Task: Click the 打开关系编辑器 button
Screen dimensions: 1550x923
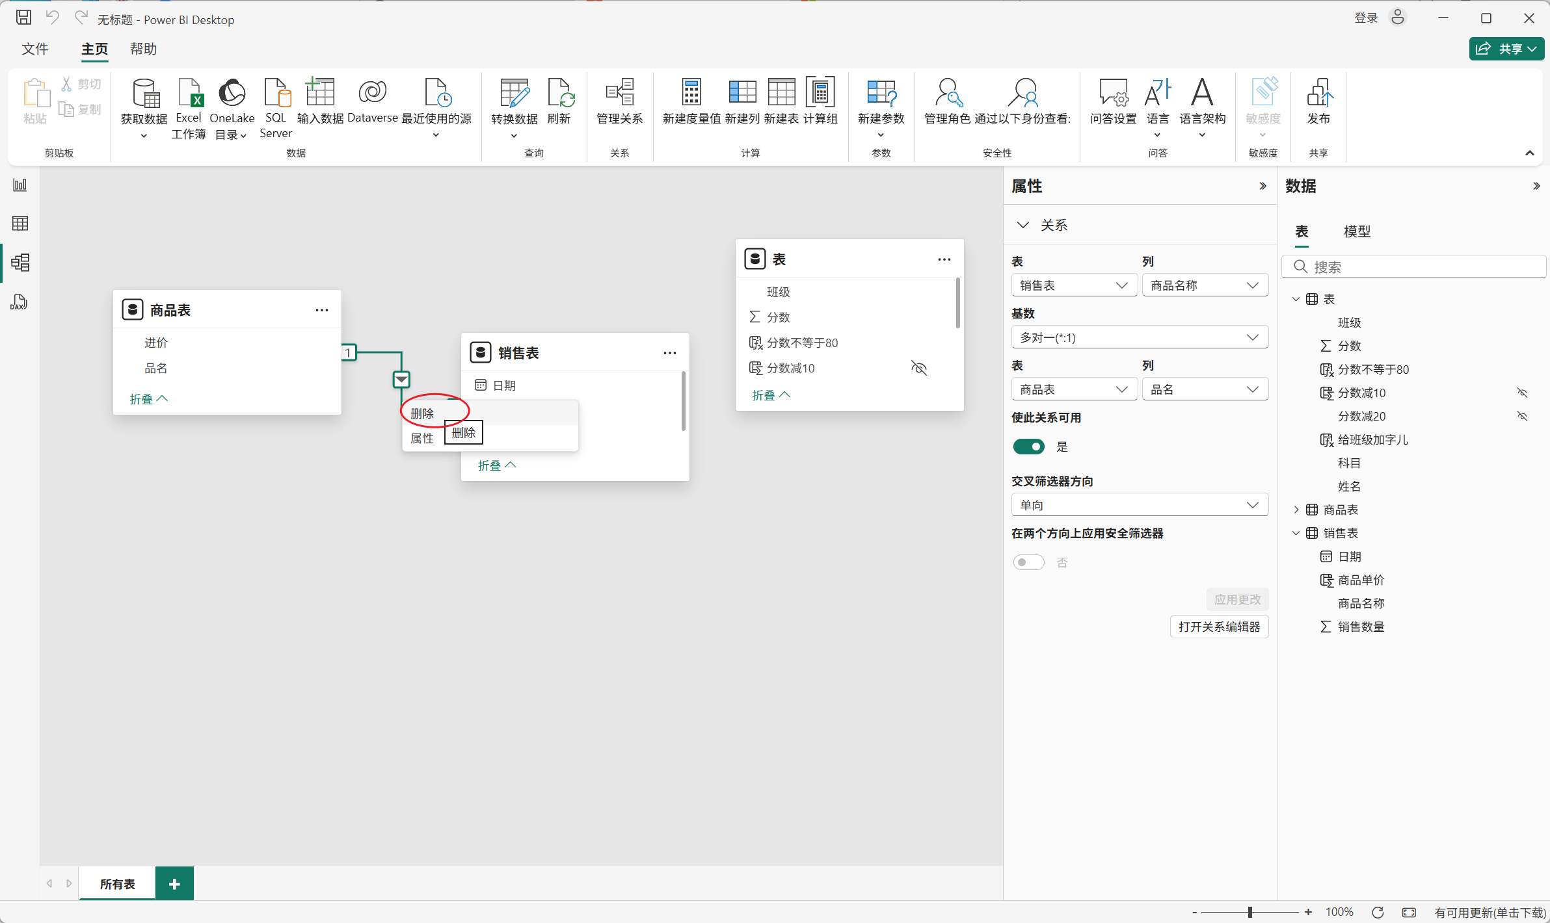Action: click(x=1219, y=627)
